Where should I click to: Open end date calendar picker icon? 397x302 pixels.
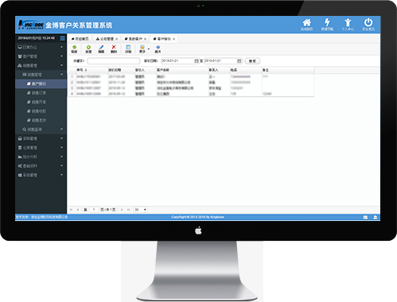coord(239,61)
